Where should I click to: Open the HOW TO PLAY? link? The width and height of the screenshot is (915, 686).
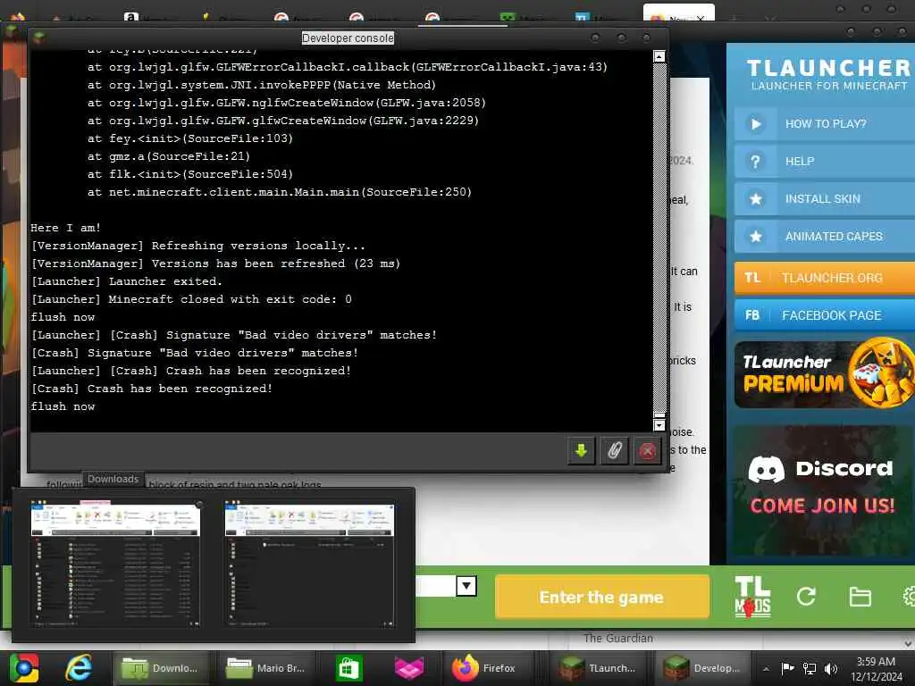point(825,123)
